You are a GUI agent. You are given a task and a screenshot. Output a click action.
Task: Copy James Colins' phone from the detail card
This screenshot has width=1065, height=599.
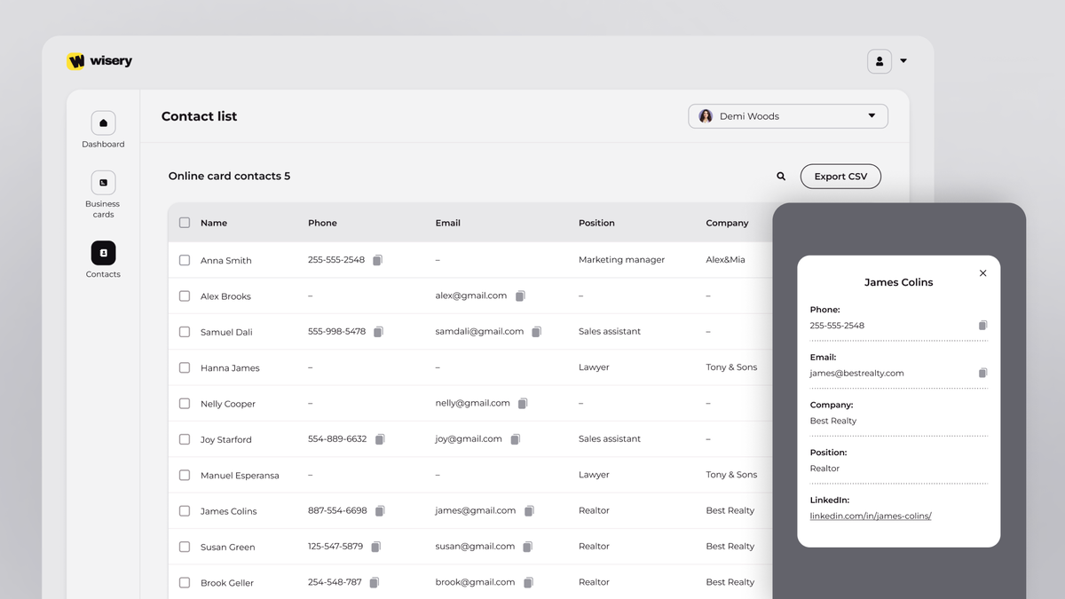pos(982,325)
